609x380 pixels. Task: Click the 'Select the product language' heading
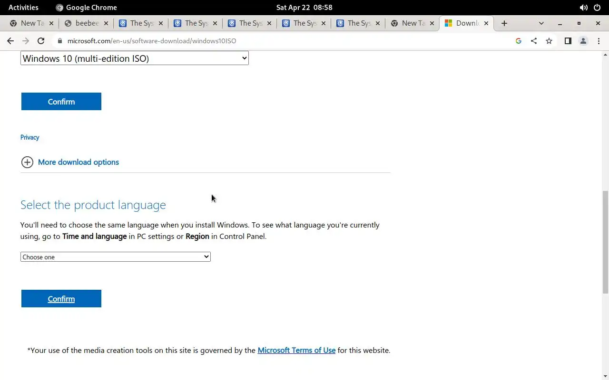click(93, 205)
